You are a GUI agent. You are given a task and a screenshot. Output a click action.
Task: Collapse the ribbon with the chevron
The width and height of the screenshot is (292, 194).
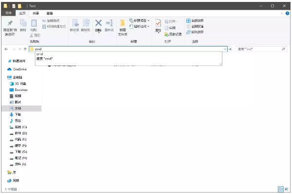coord(282,13)
